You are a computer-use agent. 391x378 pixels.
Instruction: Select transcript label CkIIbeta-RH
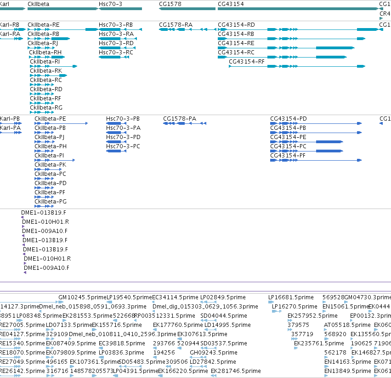pyautogui.click(x=45, y=52)
